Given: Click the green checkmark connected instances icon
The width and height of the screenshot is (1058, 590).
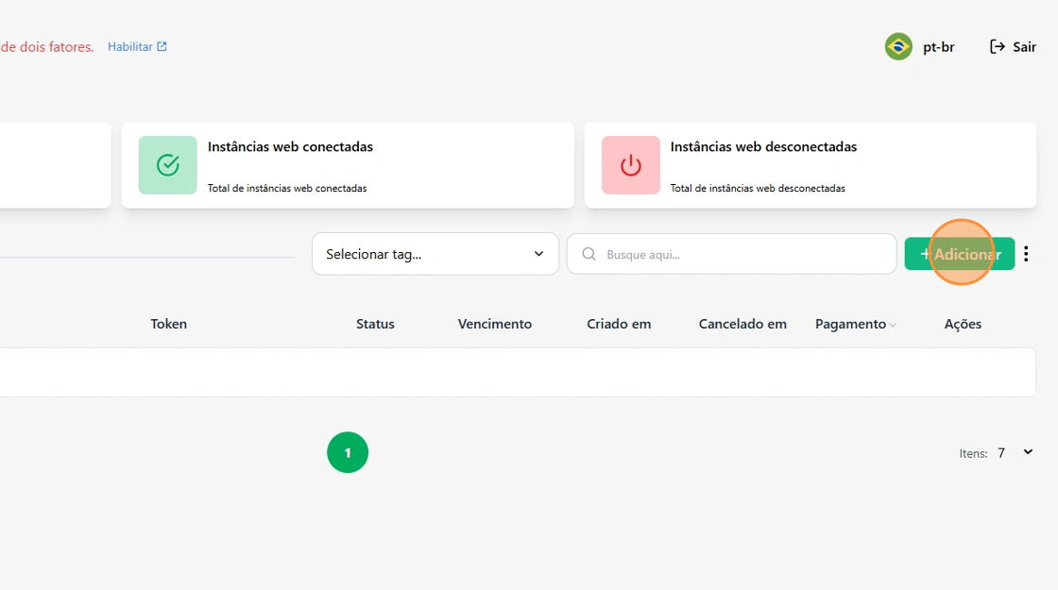Looking at the screenshot, I should click(x=168, y=165).
